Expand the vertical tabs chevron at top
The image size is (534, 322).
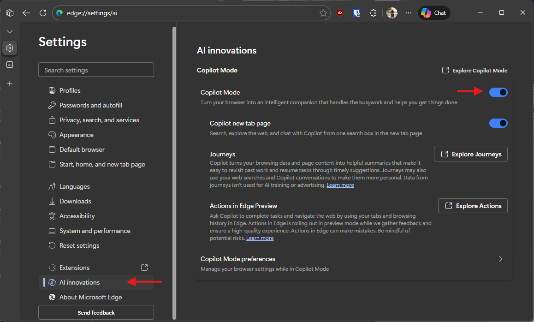10,31
